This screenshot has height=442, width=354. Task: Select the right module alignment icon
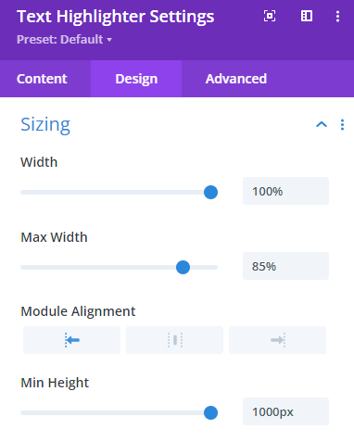coord(277,340)
